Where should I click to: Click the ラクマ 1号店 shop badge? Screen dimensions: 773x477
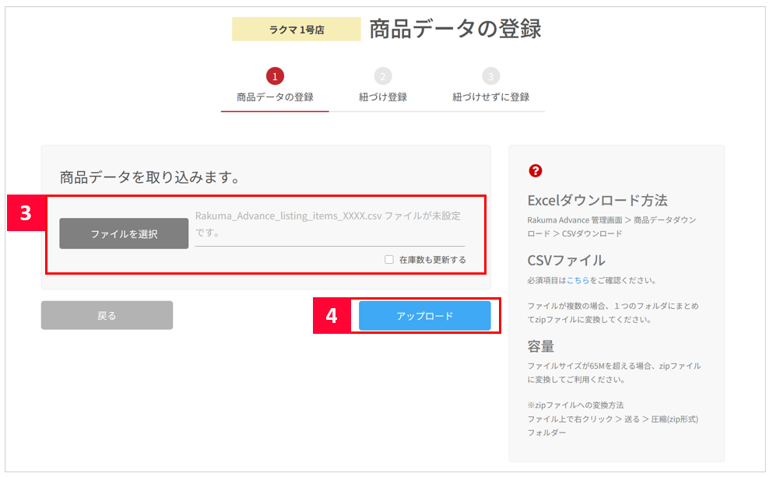point(296,30)
